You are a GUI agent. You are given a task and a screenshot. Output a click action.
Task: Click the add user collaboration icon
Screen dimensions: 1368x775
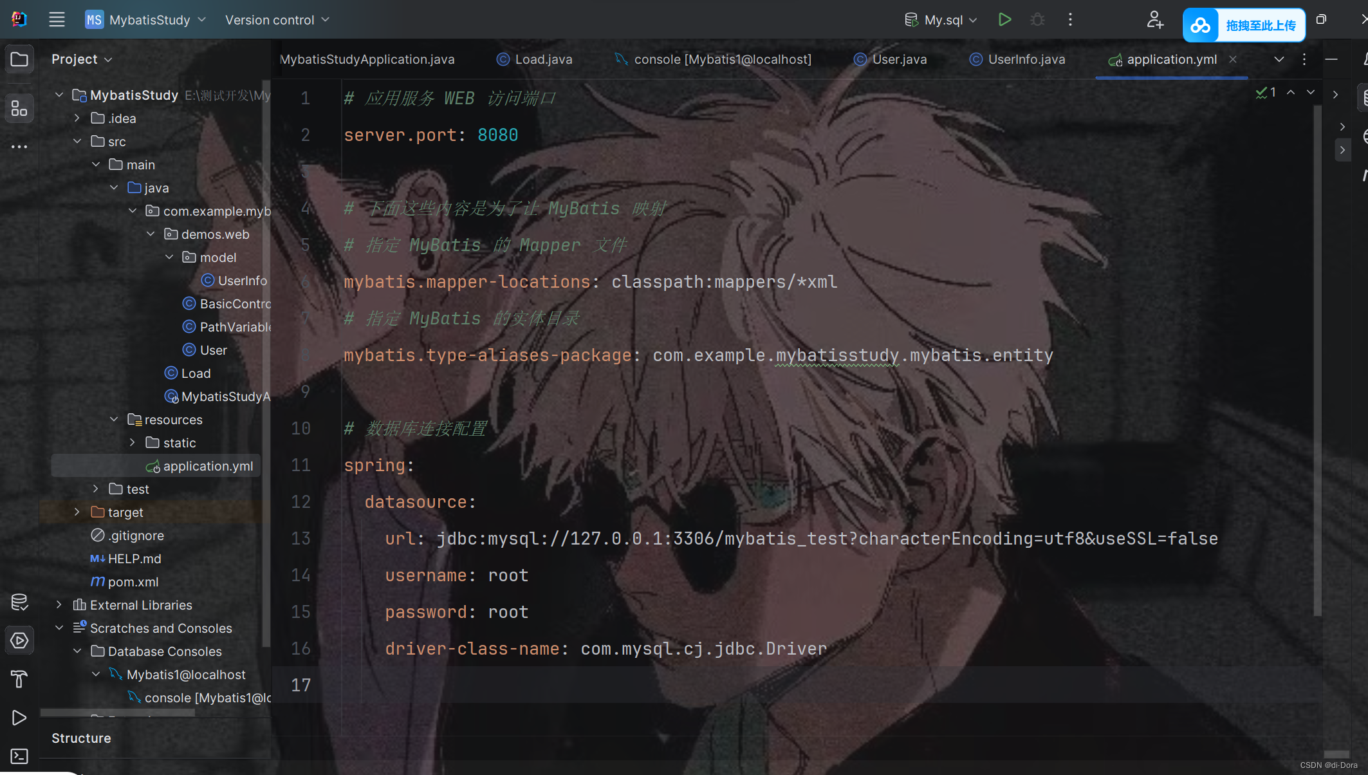(1155, 20)
